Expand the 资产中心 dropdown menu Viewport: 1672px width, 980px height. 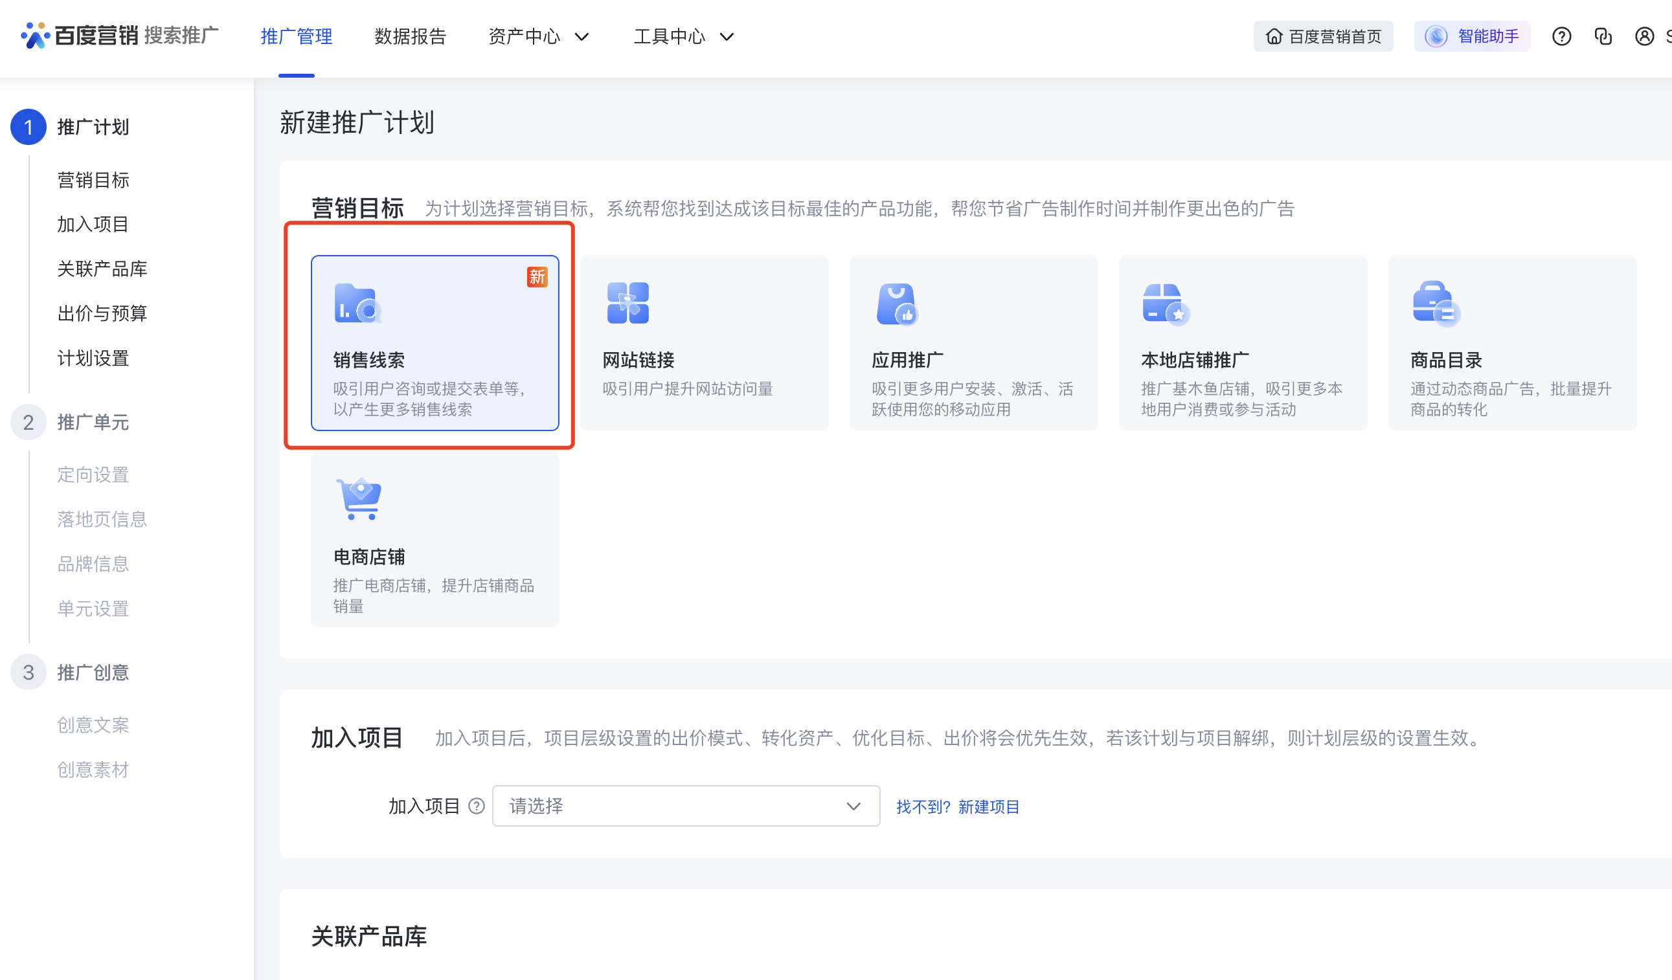pos(539,36)
